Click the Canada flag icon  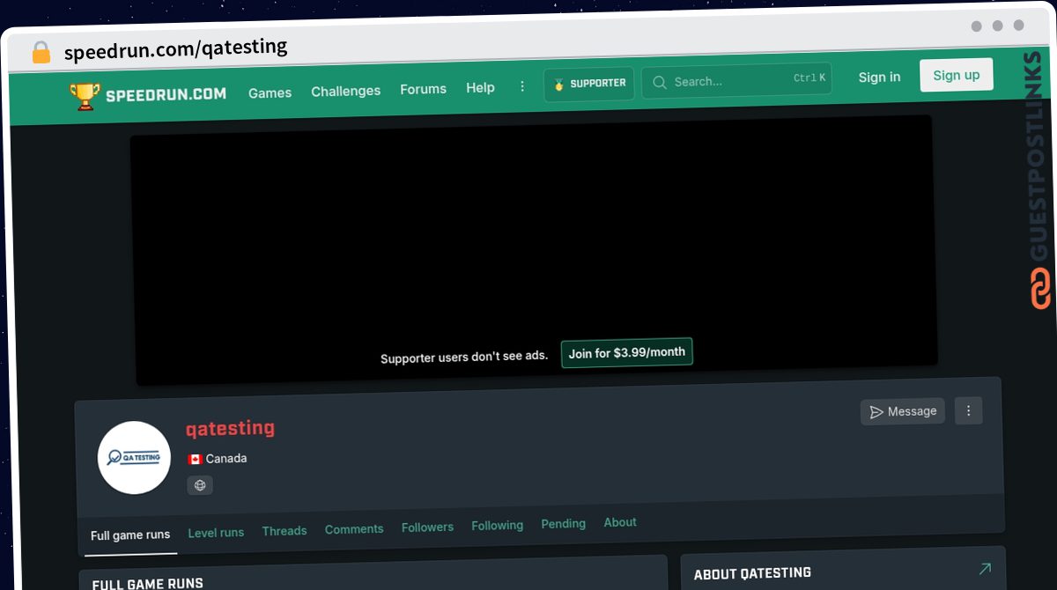point(195,459)
